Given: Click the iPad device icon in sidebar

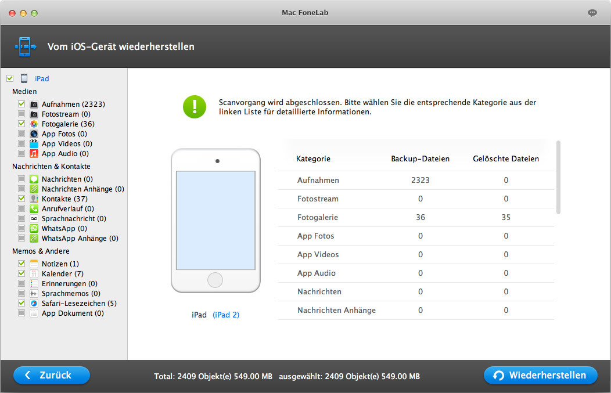Looking at the screenshot, I should (24, 78).
